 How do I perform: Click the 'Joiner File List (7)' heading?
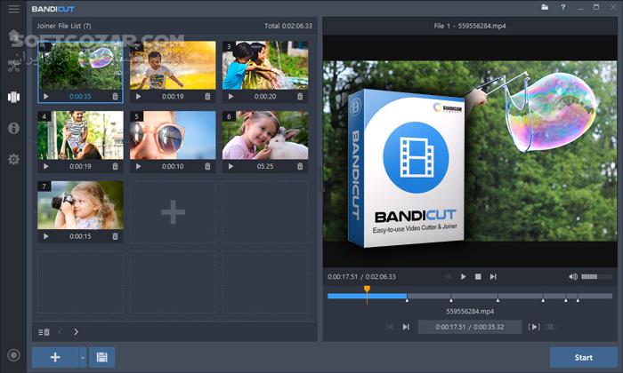pyautogui.click(x=64, y=26)
